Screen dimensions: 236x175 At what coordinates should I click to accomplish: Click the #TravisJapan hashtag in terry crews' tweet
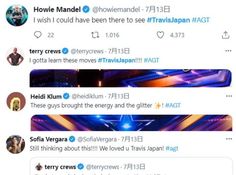[x=116, y=60]
